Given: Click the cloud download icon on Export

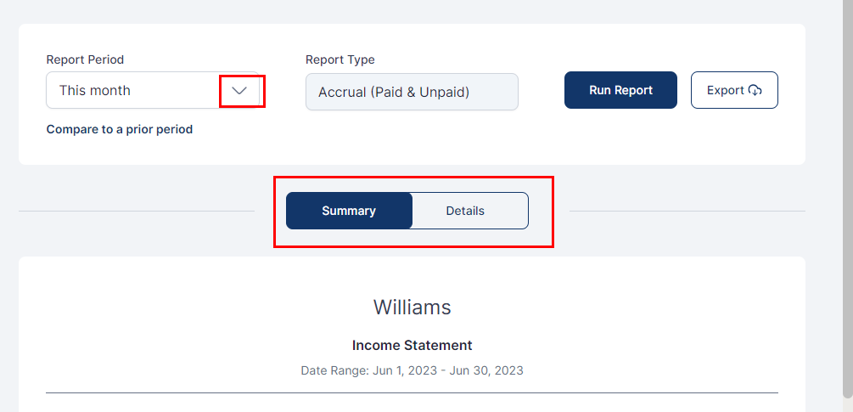Looking at the screenshot, I should coord(755,91).
